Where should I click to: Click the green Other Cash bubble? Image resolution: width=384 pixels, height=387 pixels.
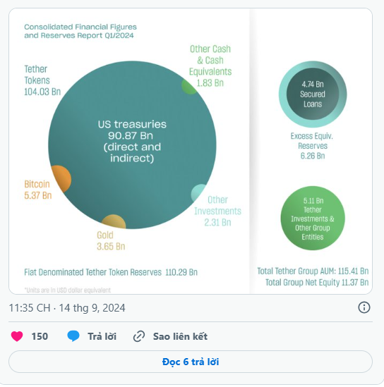point(189,87)
